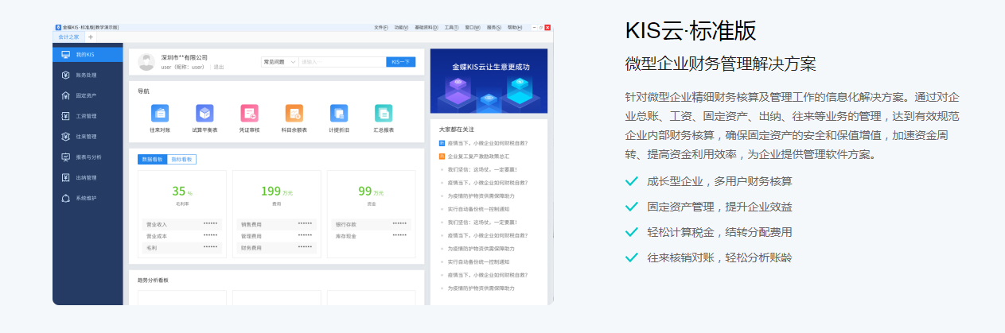The width and height of the screenshot is (1005, 333).
Task: Open the 帮助(H) menu
Action: (x=515, y=27)
